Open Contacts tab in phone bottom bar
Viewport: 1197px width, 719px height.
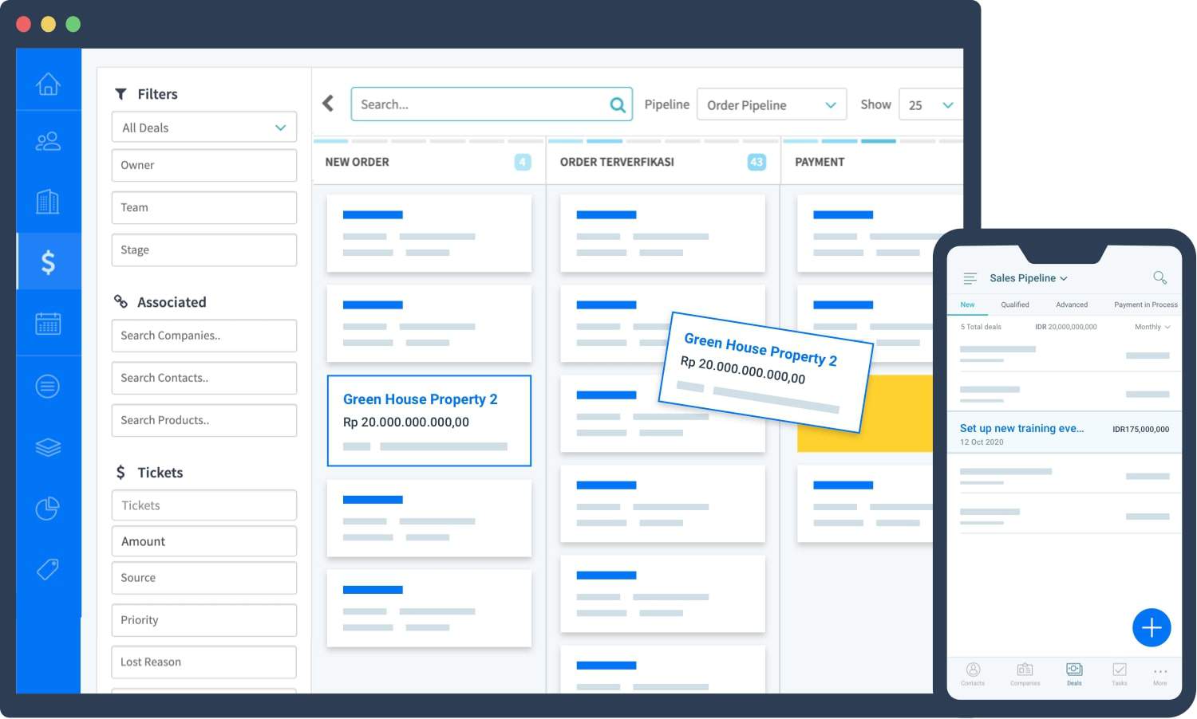click(973, 674)
